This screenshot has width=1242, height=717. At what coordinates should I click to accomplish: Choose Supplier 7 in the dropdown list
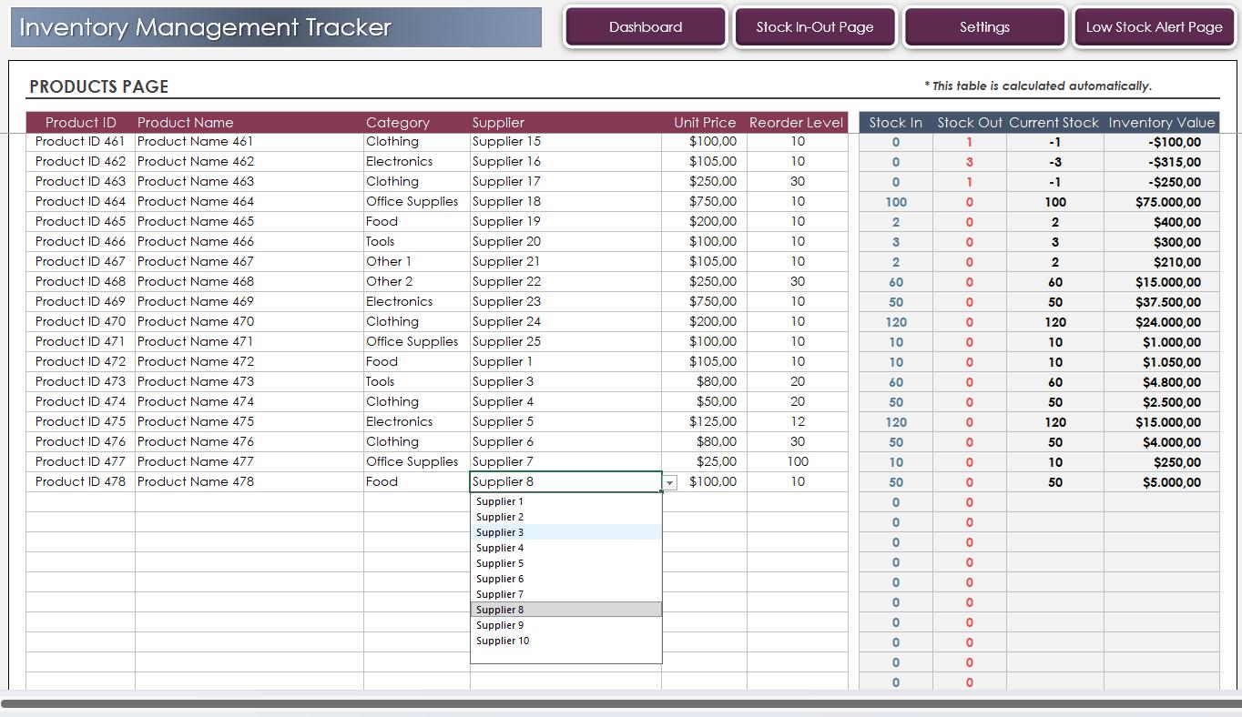[565, 594]
